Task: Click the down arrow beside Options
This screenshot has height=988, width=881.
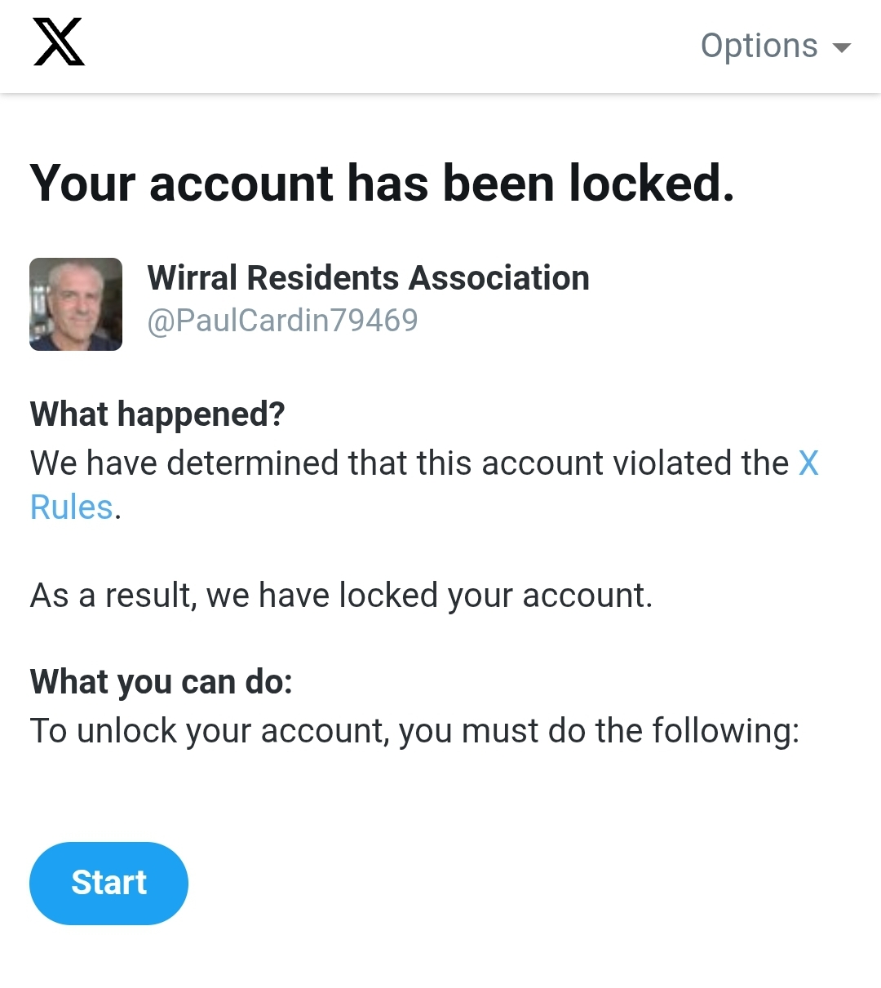Action: (x=842, y=47)
